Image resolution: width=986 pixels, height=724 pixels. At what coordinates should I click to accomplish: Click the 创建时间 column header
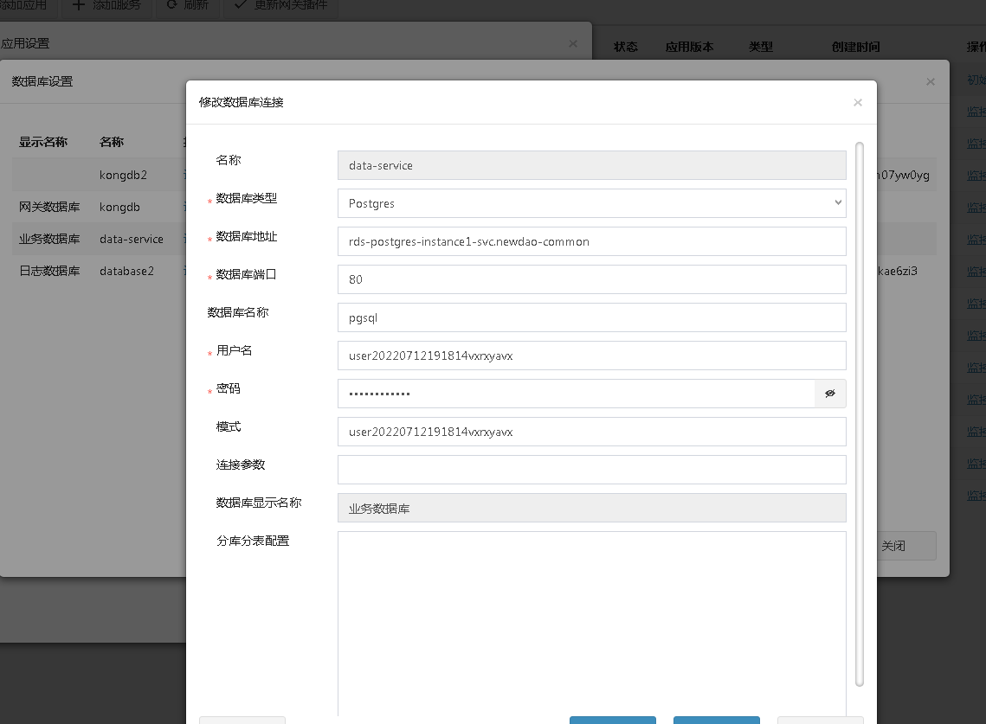coord(855,47)
